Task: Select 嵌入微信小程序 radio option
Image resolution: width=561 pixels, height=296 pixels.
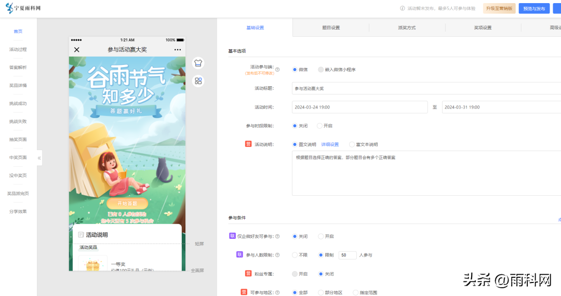Action: tap(321, 70)
